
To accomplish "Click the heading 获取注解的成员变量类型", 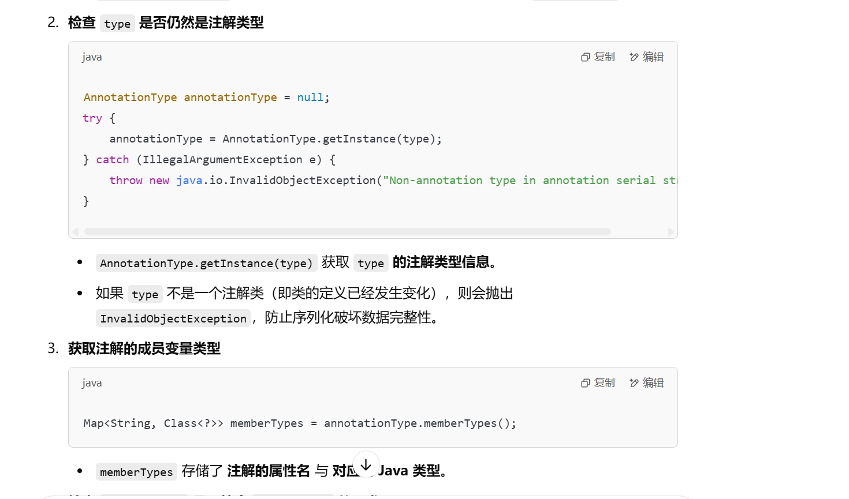I will pyautogui.click(x=144, y=348).
